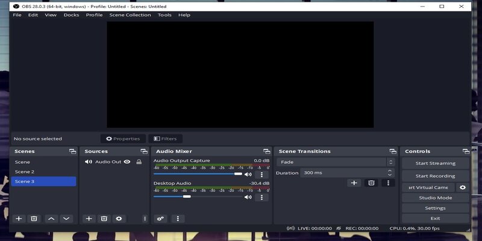This screenshot has height=241, width=482.
Task: Open source Filters
Action: click(165, 139)
